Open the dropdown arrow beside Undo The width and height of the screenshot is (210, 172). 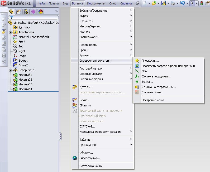point(187,4)
